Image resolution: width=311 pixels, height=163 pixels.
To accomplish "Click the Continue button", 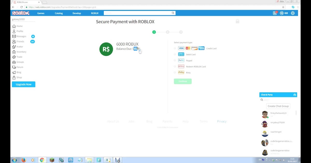I will coord(183,81).
